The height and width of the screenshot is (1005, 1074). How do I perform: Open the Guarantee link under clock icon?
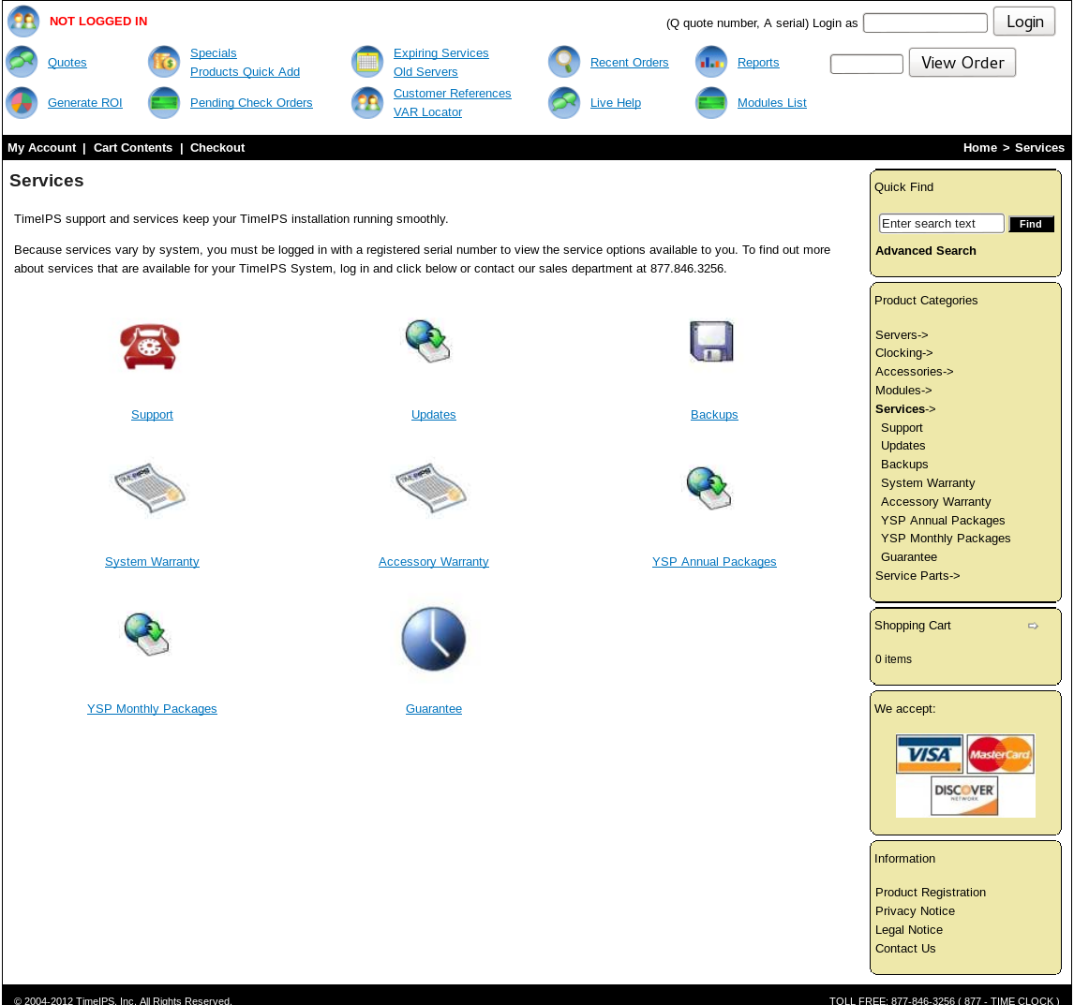pyautogui.click(x=434, y=709)
